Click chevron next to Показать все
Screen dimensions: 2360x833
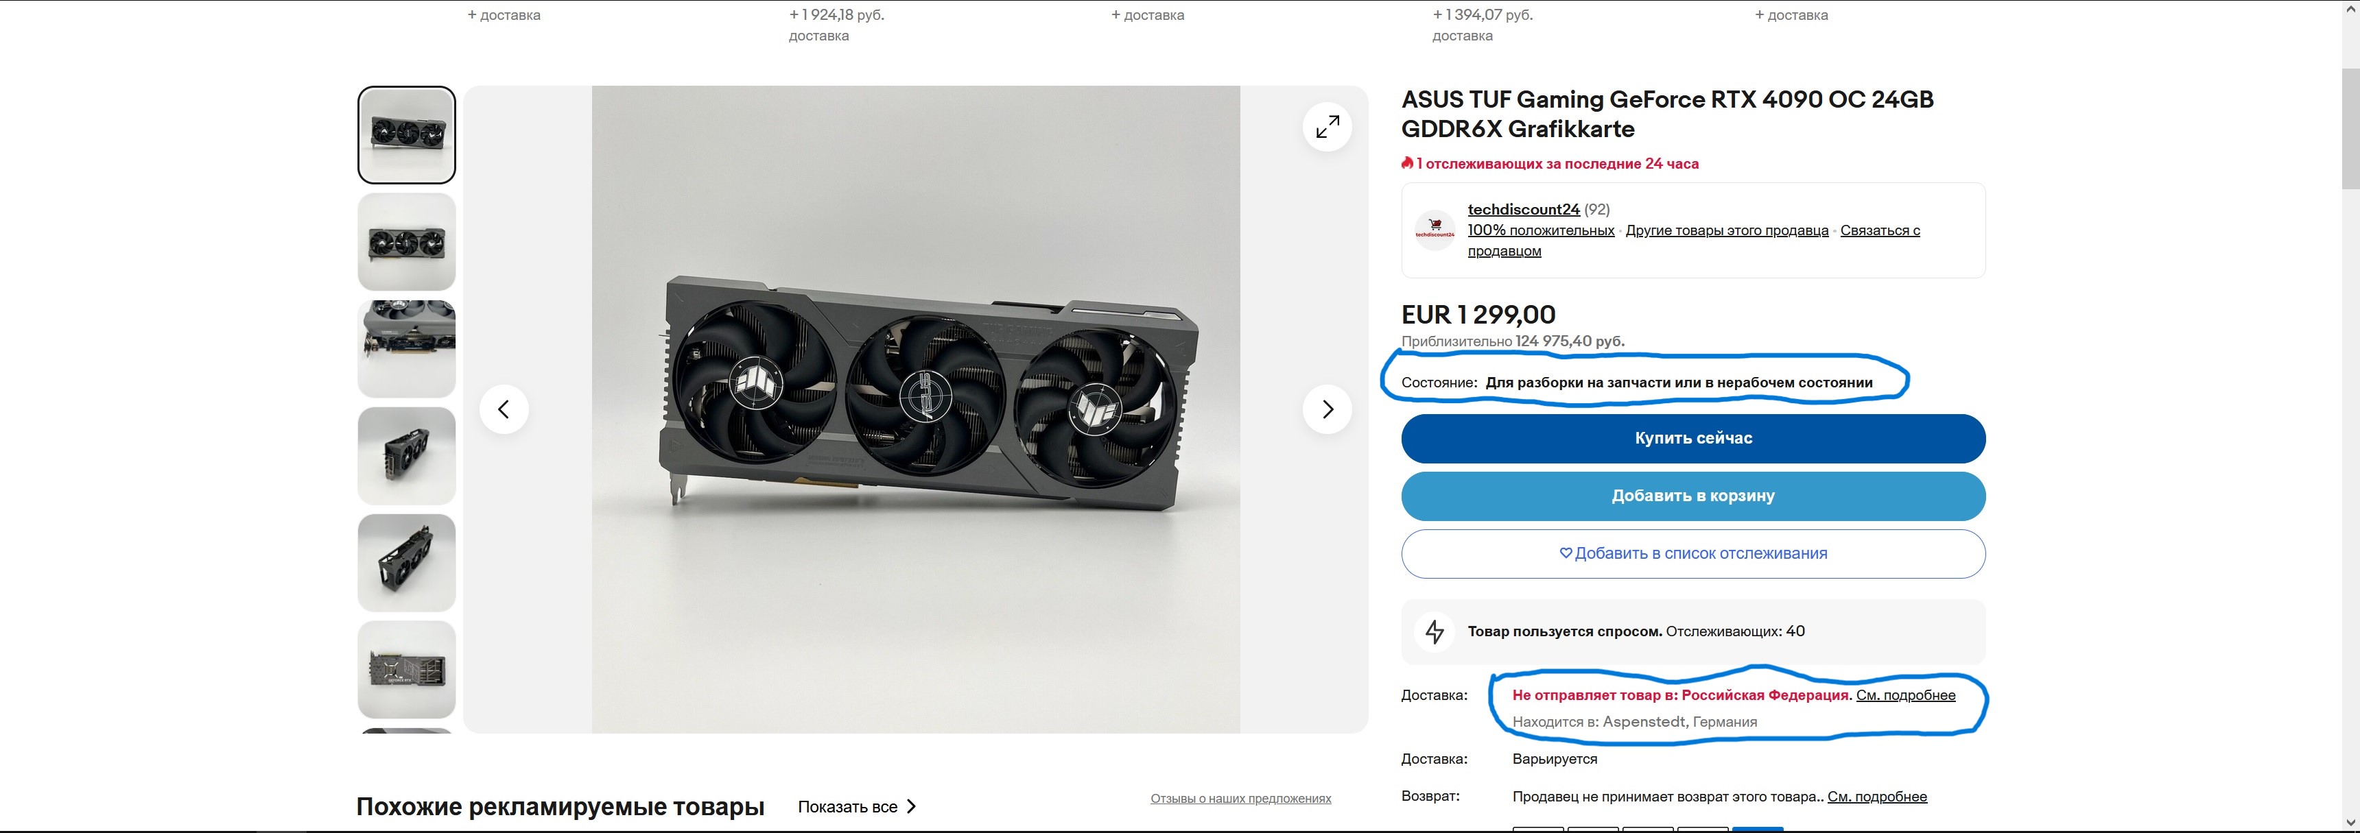[x=910, y=806]
